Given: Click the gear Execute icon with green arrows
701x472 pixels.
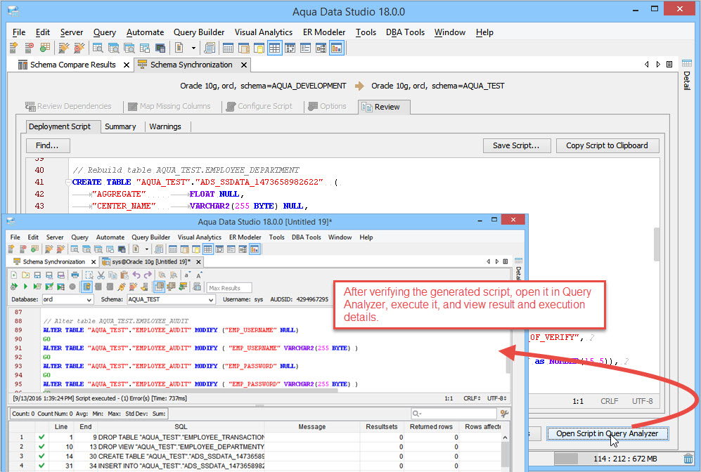Looking at the screenshot, I should (x=14, y=287).
